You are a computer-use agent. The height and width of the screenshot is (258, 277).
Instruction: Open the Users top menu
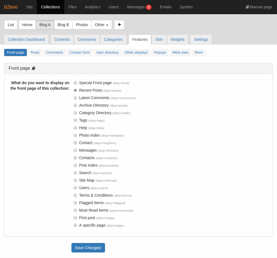114,7
